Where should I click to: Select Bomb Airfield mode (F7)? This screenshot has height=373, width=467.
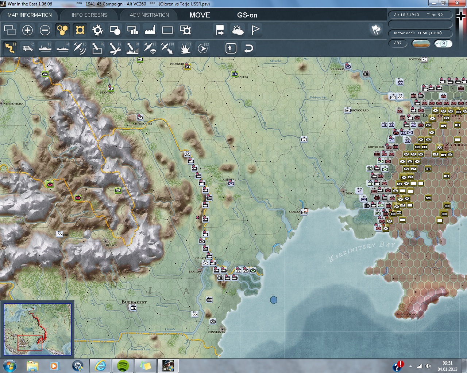pos(115,48)
